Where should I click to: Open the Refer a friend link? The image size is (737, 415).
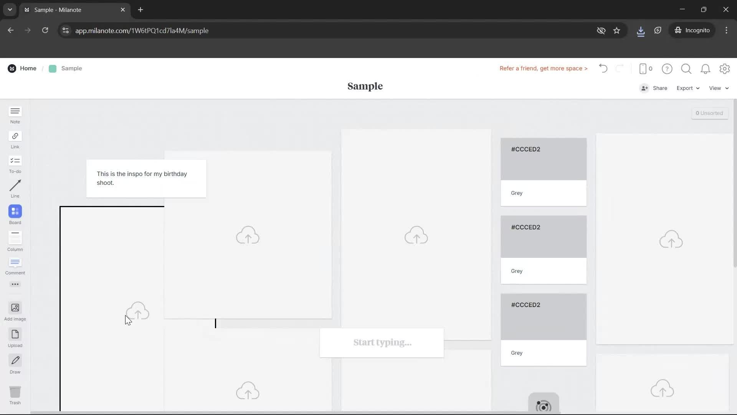click(543, 68)
